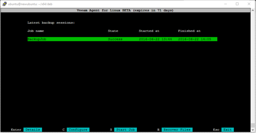
Task: Minimize the PuTTY window
Action: [225, 4]
